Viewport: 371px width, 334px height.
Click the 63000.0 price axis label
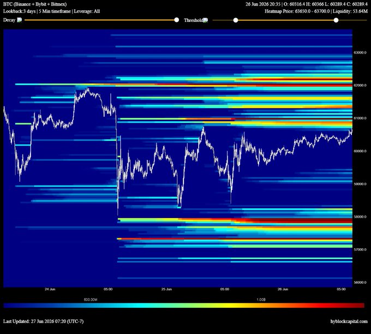pyautogui.click(x=360, y=52)
